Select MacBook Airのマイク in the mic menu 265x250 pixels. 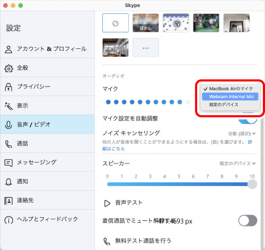(230, 89)
